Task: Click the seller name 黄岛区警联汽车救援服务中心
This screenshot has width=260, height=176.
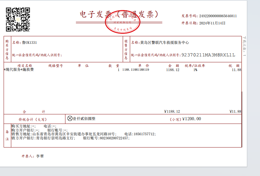Action: tap(164, 43)
